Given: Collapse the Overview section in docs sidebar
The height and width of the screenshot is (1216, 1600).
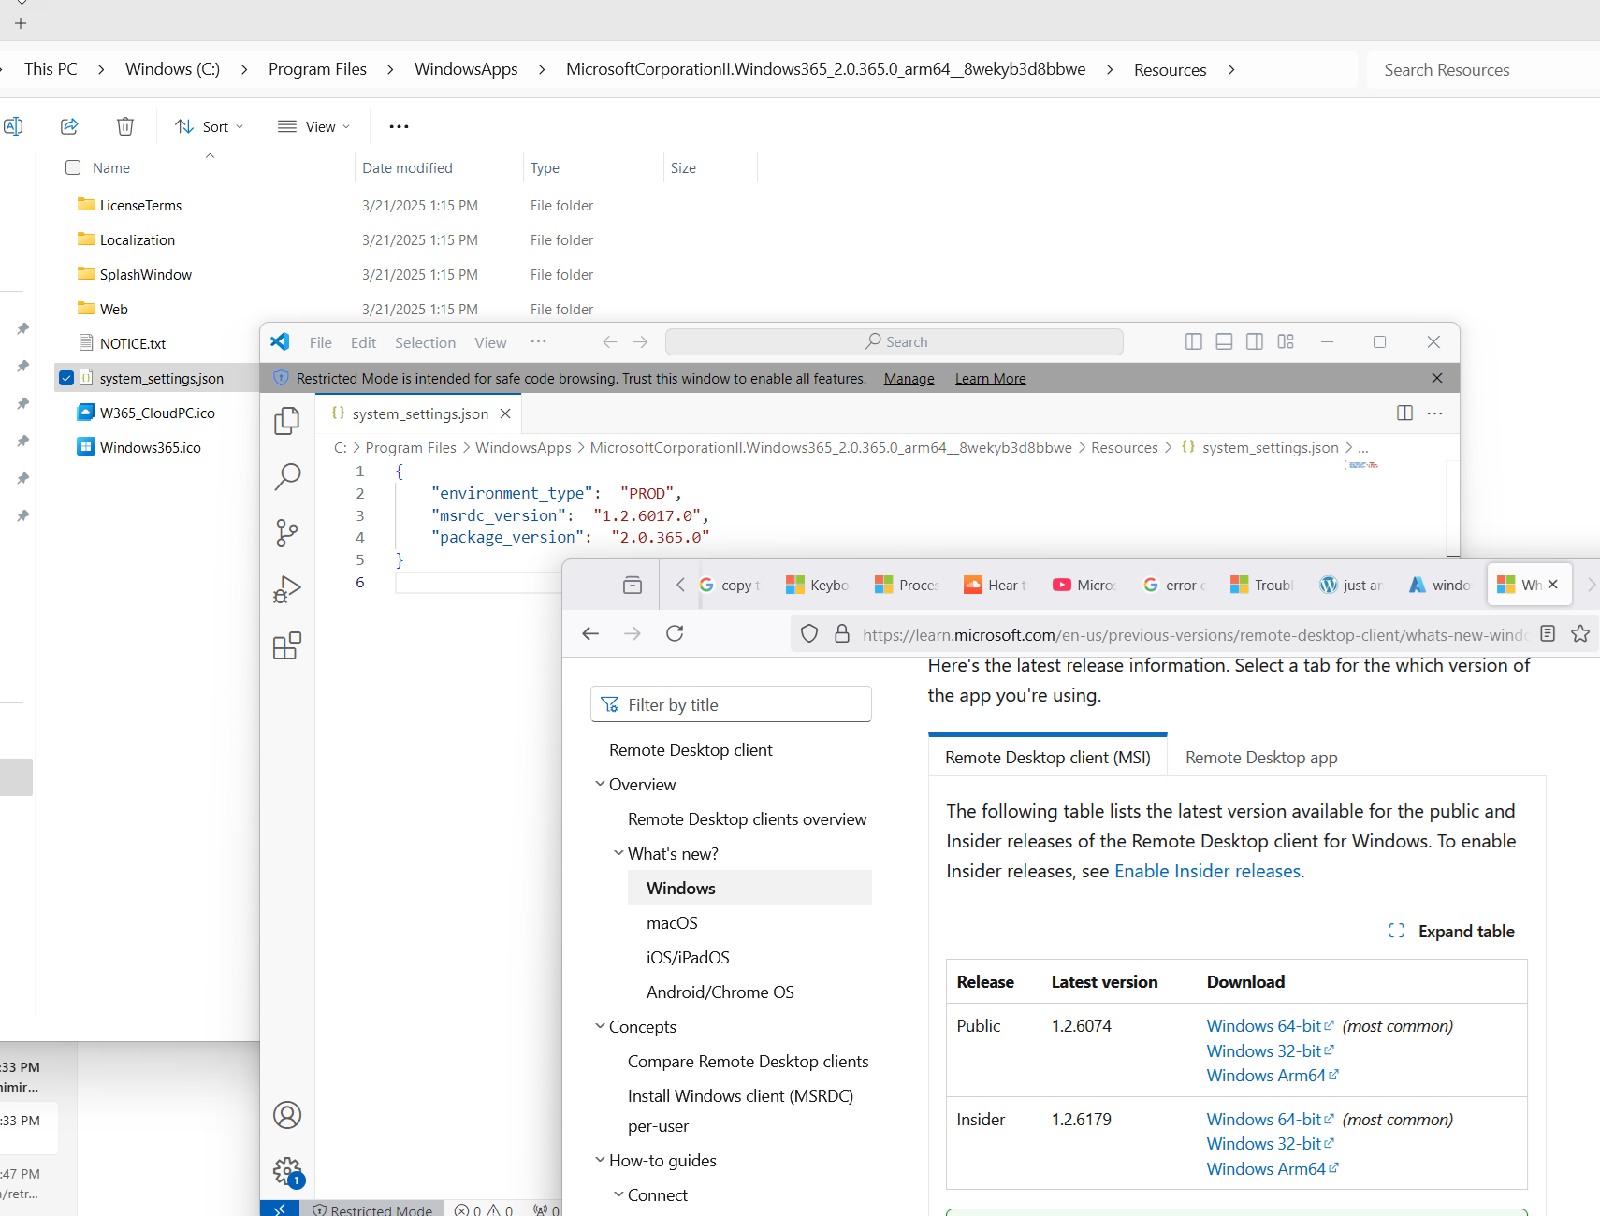Looking at the screenshot, I should click(x=600, y=784).
